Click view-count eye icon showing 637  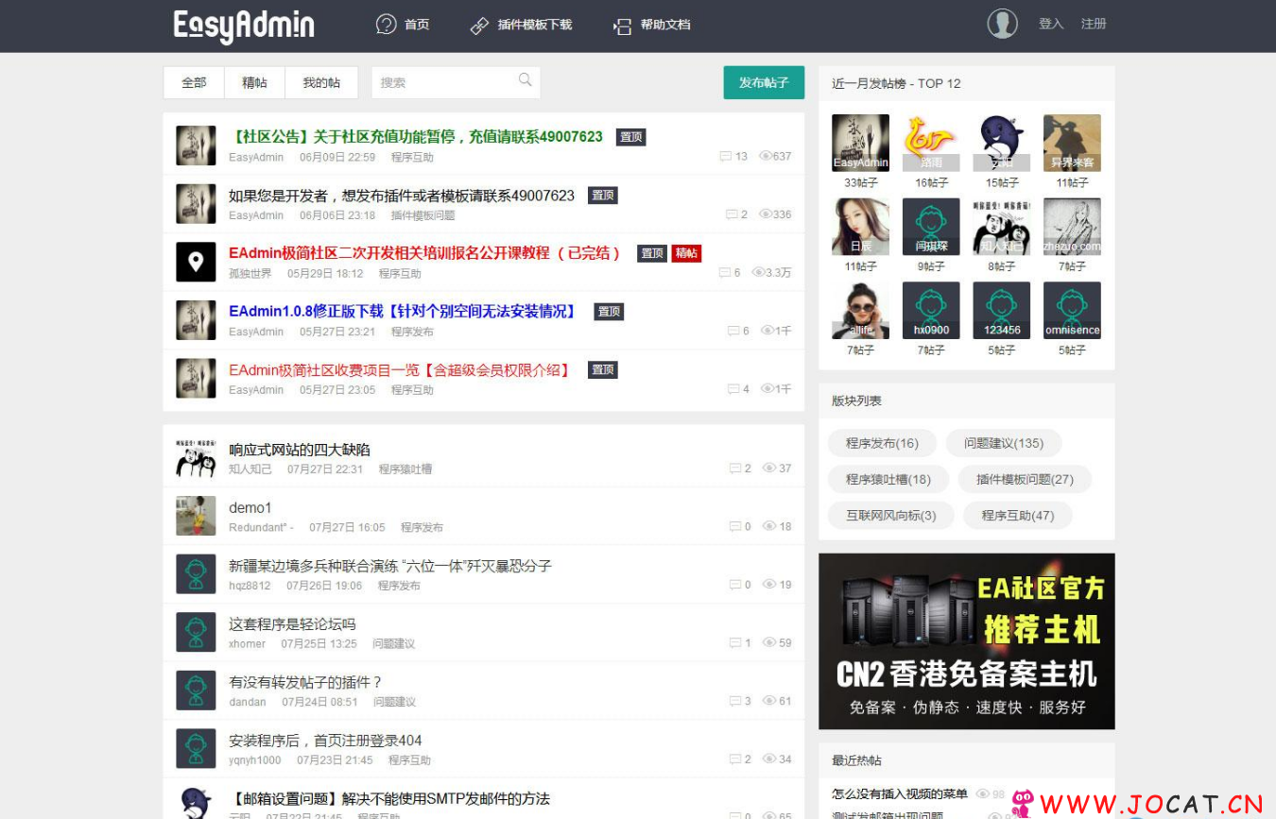(766, 156)
